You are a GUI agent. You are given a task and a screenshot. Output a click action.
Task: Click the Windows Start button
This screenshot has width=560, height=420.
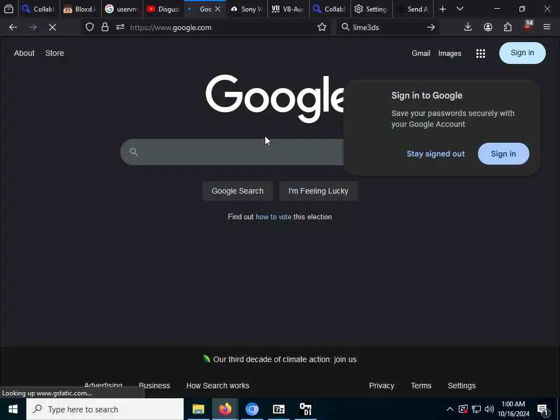(13, 409)
